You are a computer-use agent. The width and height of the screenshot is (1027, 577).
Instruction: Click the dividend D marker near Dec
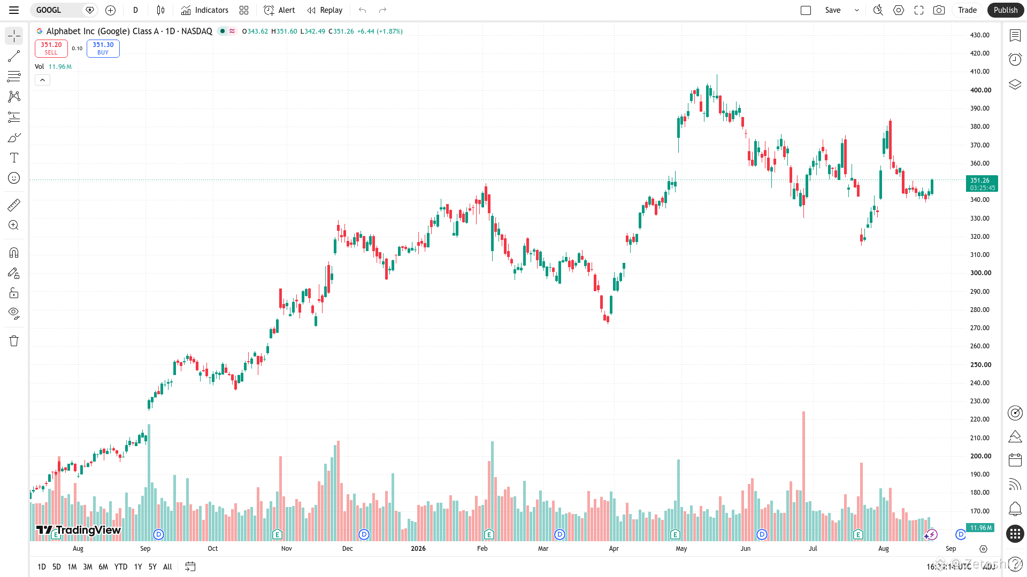(364, 534)
